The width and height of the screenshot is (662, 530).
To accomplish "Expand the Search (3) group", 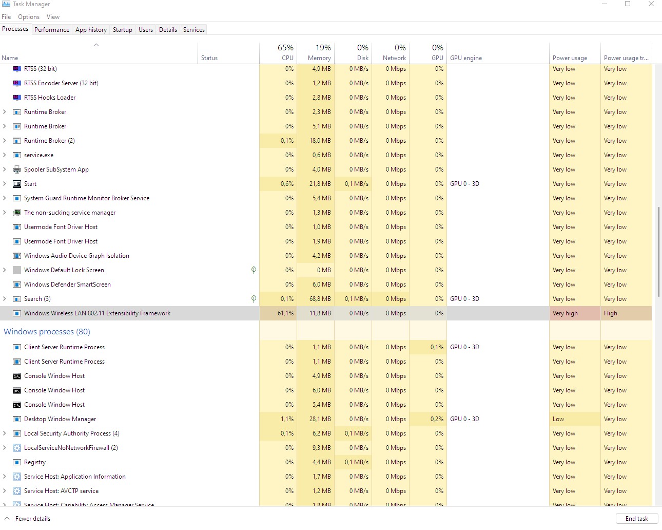I will 5,299.
